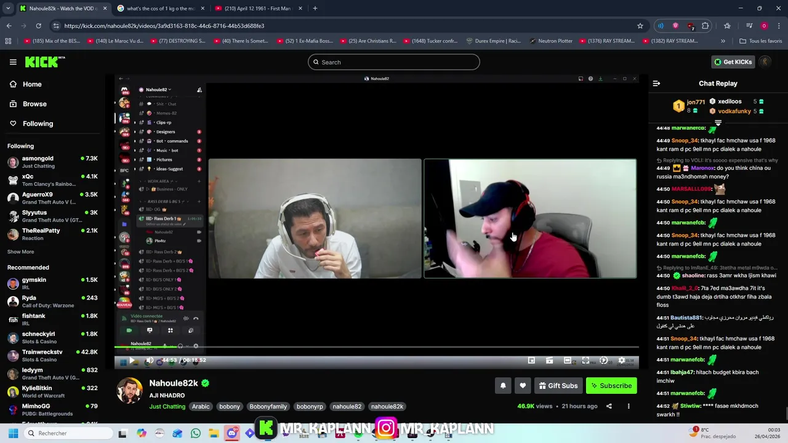Open File Explorer from taskbar
The image size is (788, 443).
pos(214,433)
